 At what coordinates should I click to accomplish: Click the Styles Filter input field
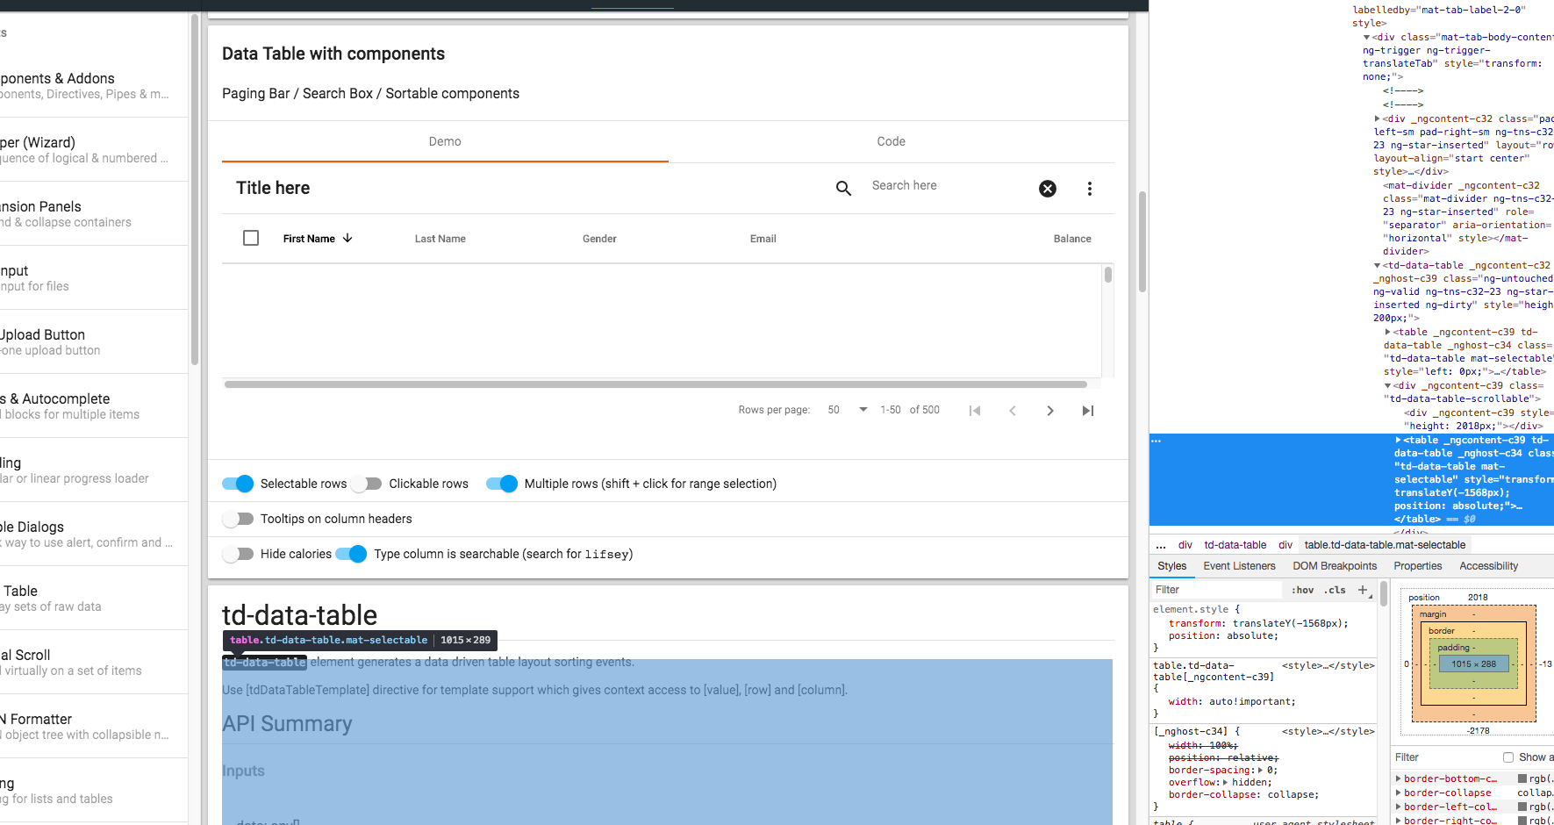click(1217, 590)
